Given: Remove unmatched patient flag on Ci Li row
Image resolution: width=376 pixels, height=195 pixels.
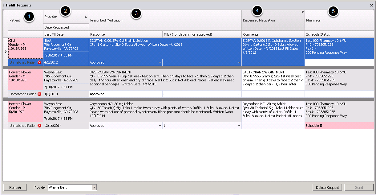Looking at the screenshot, I should [39, 62].
